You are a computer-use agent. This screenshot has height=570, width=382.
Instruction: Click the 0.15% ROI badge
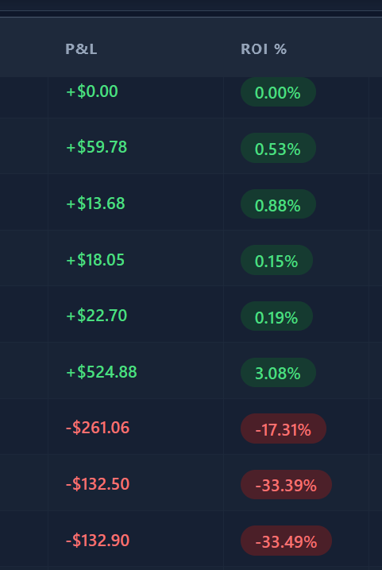[276, 260]
